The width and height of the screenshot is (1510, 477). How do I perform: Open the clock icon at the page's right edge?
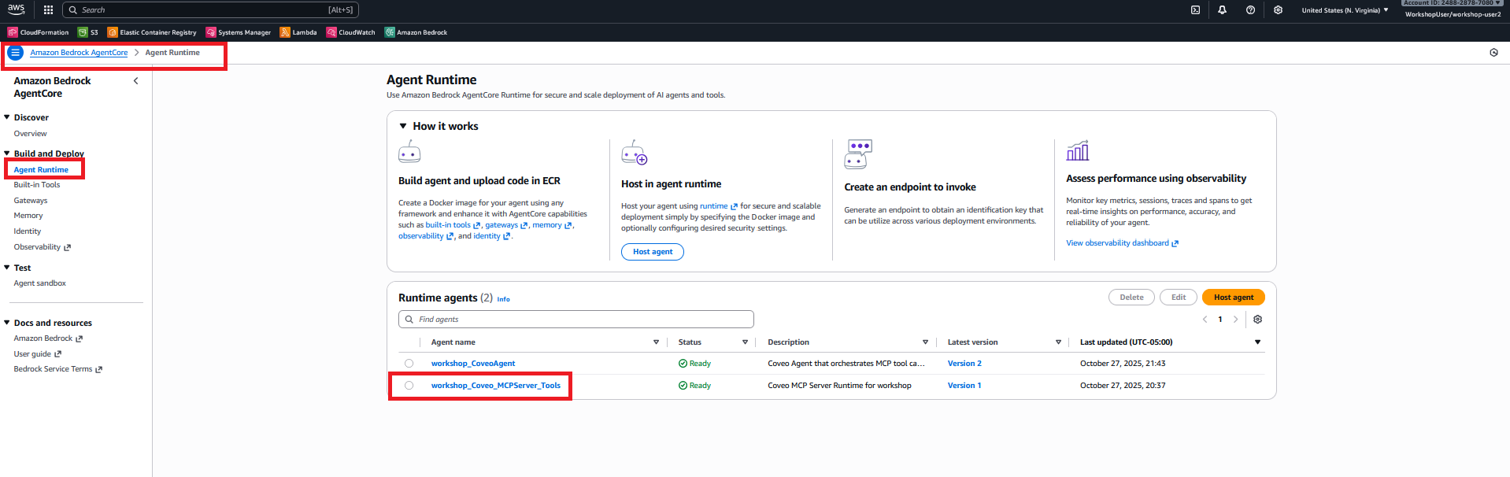1493,53
